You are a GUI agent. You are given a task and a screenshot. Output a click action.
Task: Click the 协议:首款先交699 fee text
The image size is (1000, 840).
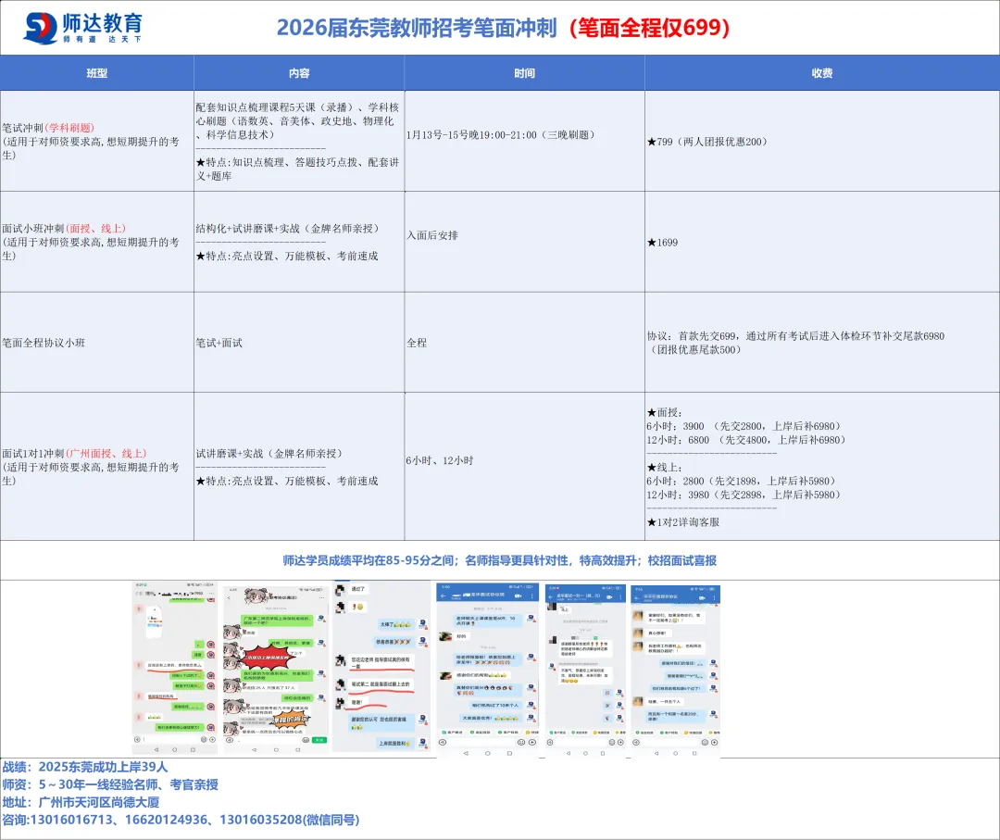[x=795, y=336]
